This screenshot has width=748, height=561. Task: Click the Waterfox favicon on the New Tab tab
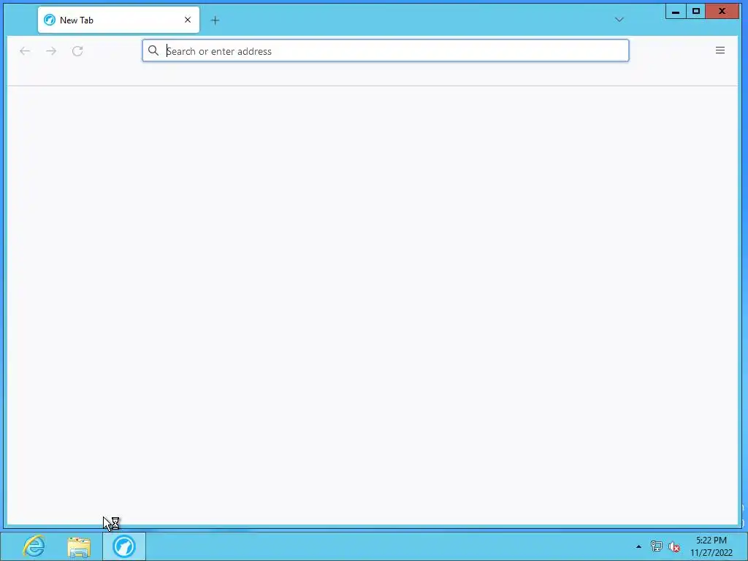(x=50, y=20)
